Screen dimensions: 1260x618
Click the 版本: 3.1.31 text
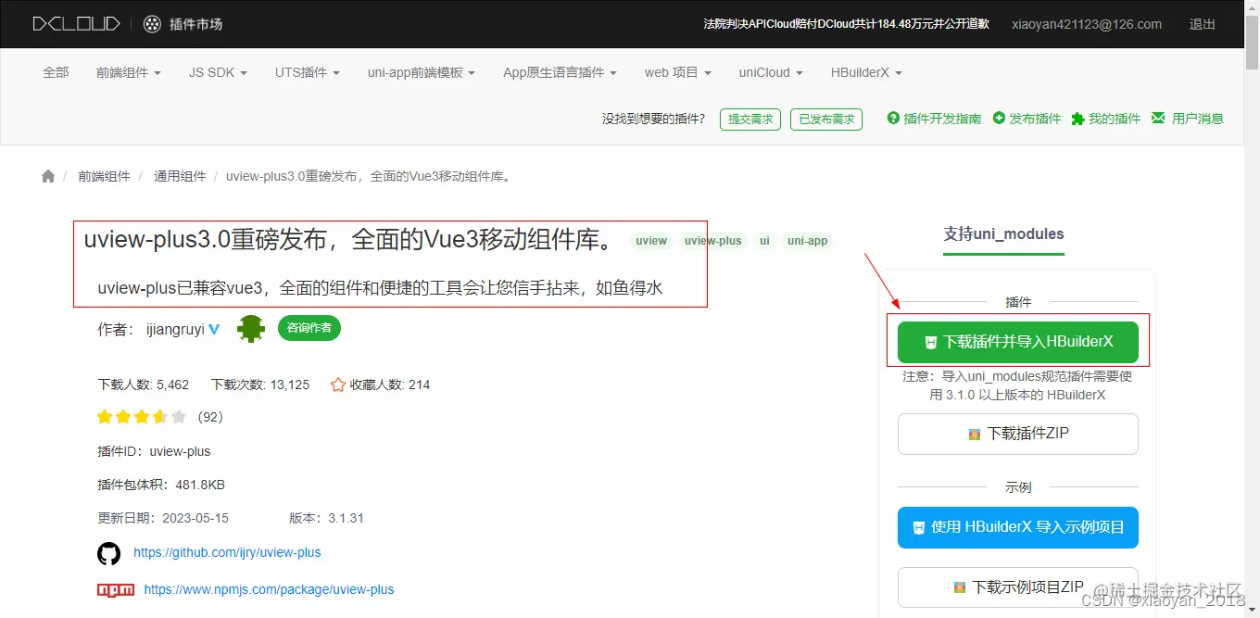tap(326, 518)
